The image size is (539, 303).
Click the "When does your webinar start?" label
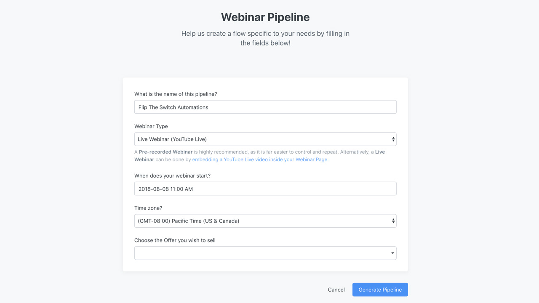[x=172, y=175]
